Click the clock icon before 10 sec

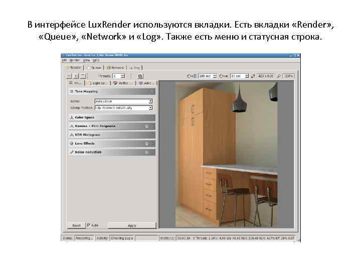point(224,76)
